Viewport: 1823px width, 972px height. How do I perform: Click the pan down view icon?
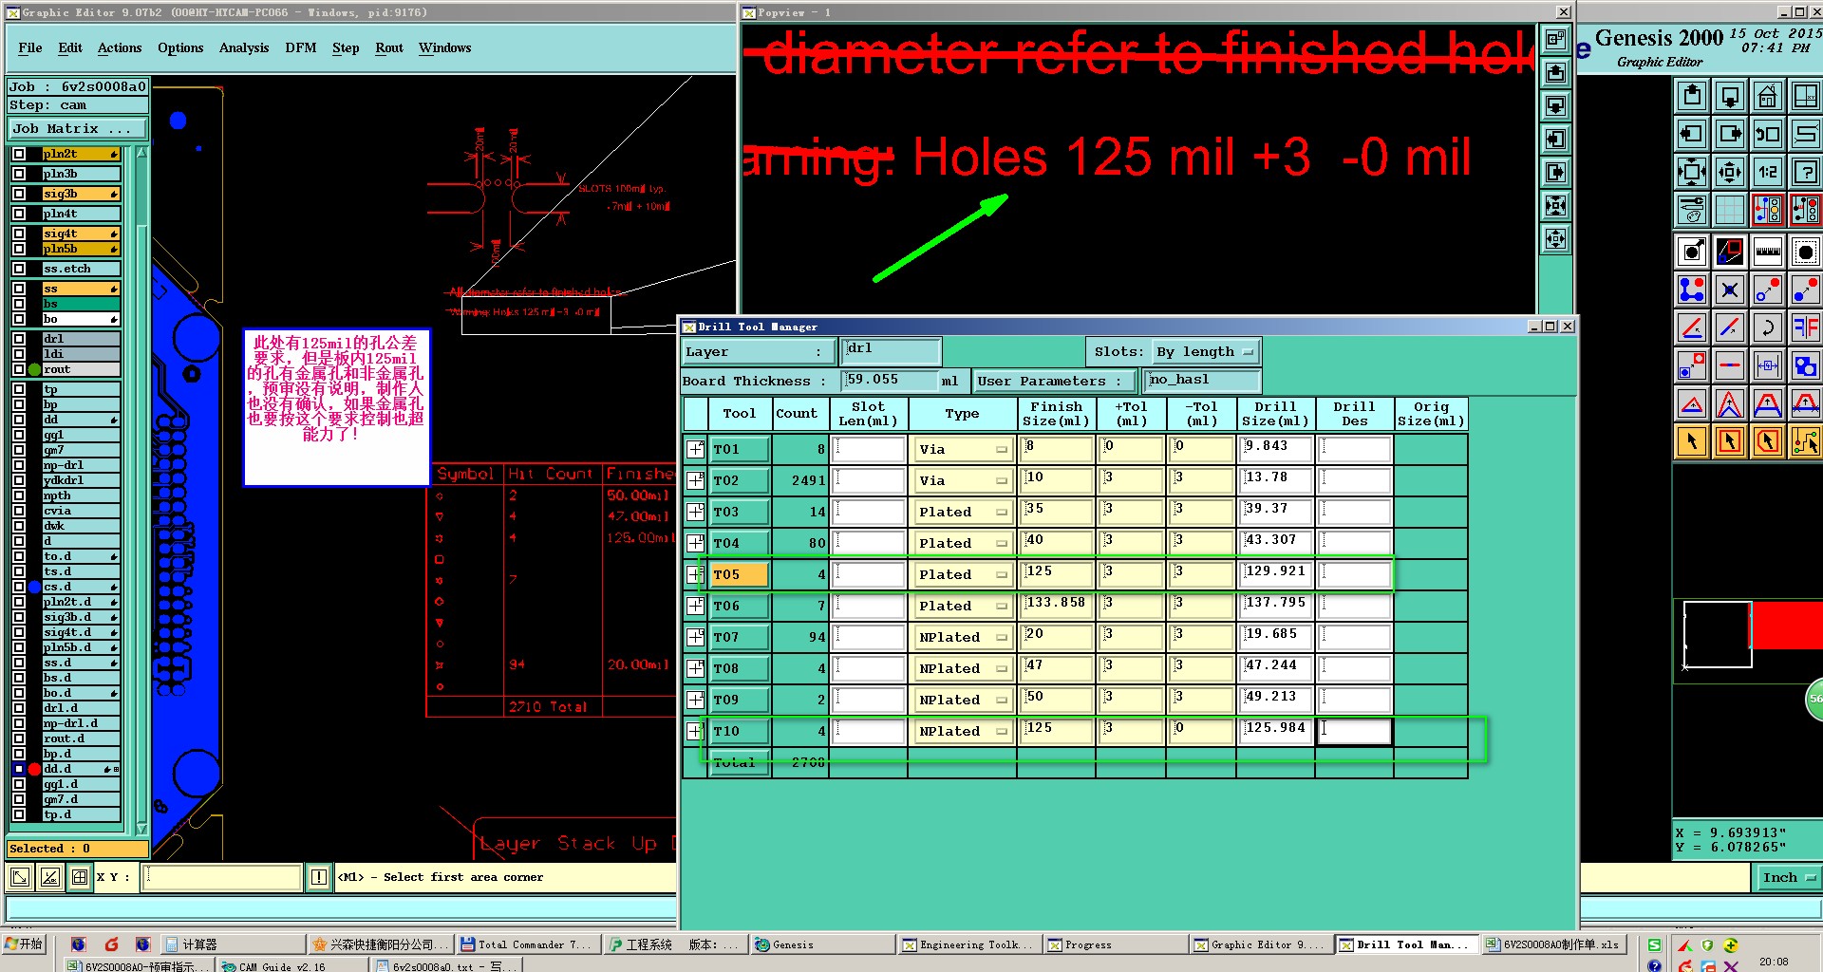(1730, 96)
